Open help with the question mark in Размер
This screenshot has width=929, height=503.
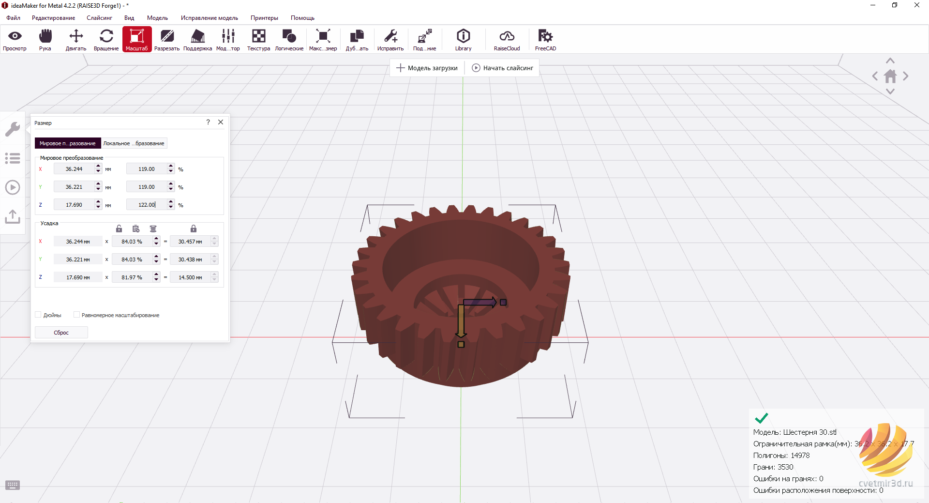click(x=208, y=122)
